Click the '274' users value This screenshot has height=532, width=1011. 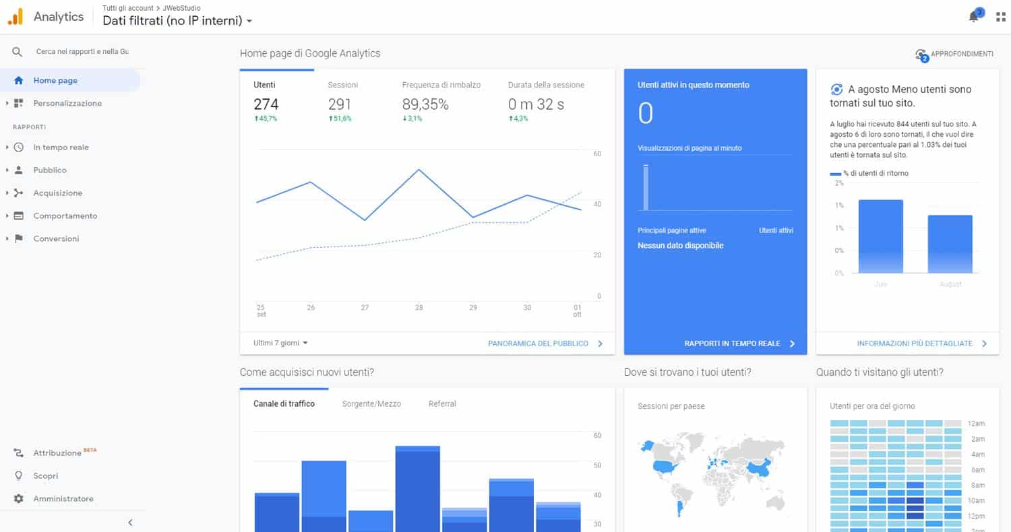point(266,104)
